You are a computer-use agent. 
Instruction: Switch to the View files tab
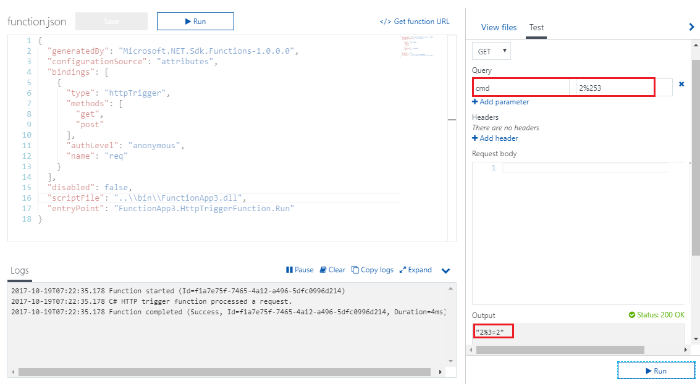[499, 28]
